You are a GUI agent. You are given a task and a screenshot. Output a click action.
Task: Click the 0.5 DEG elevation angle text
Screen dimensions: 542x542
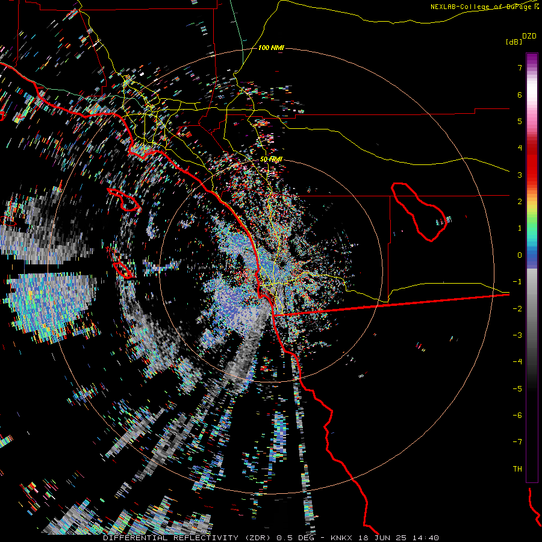(x=295, y=538)
